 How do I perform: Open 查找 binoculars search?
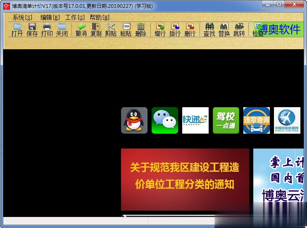[209, 30]
